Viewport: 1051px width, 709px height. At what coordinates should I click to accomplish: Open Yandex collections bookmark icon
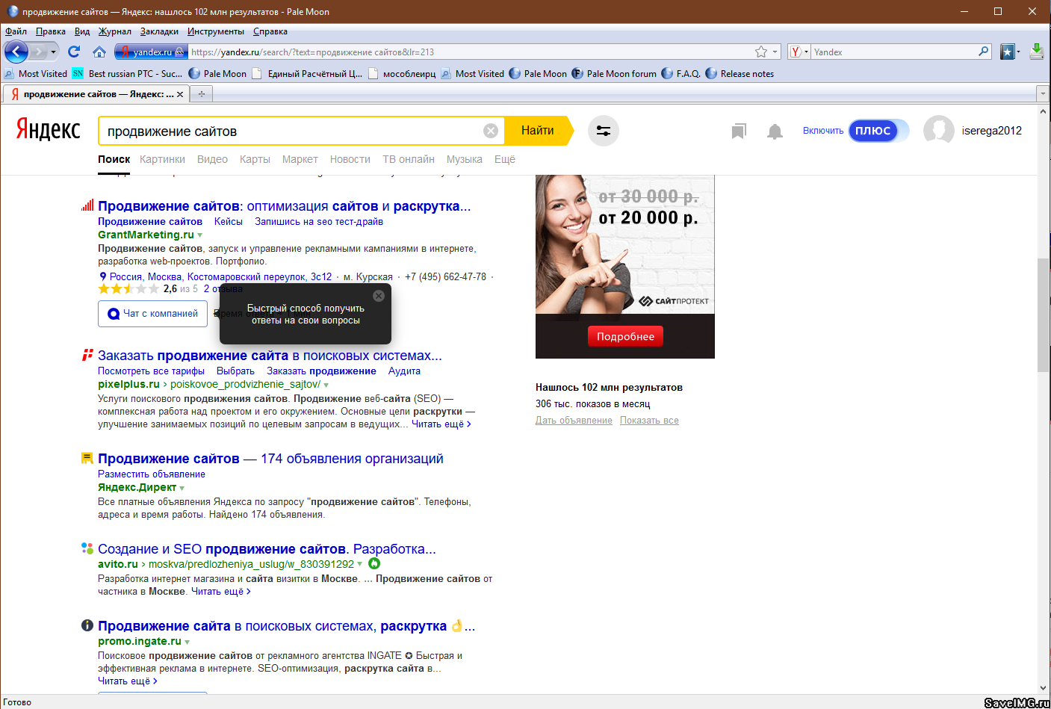tap(739, 131)
